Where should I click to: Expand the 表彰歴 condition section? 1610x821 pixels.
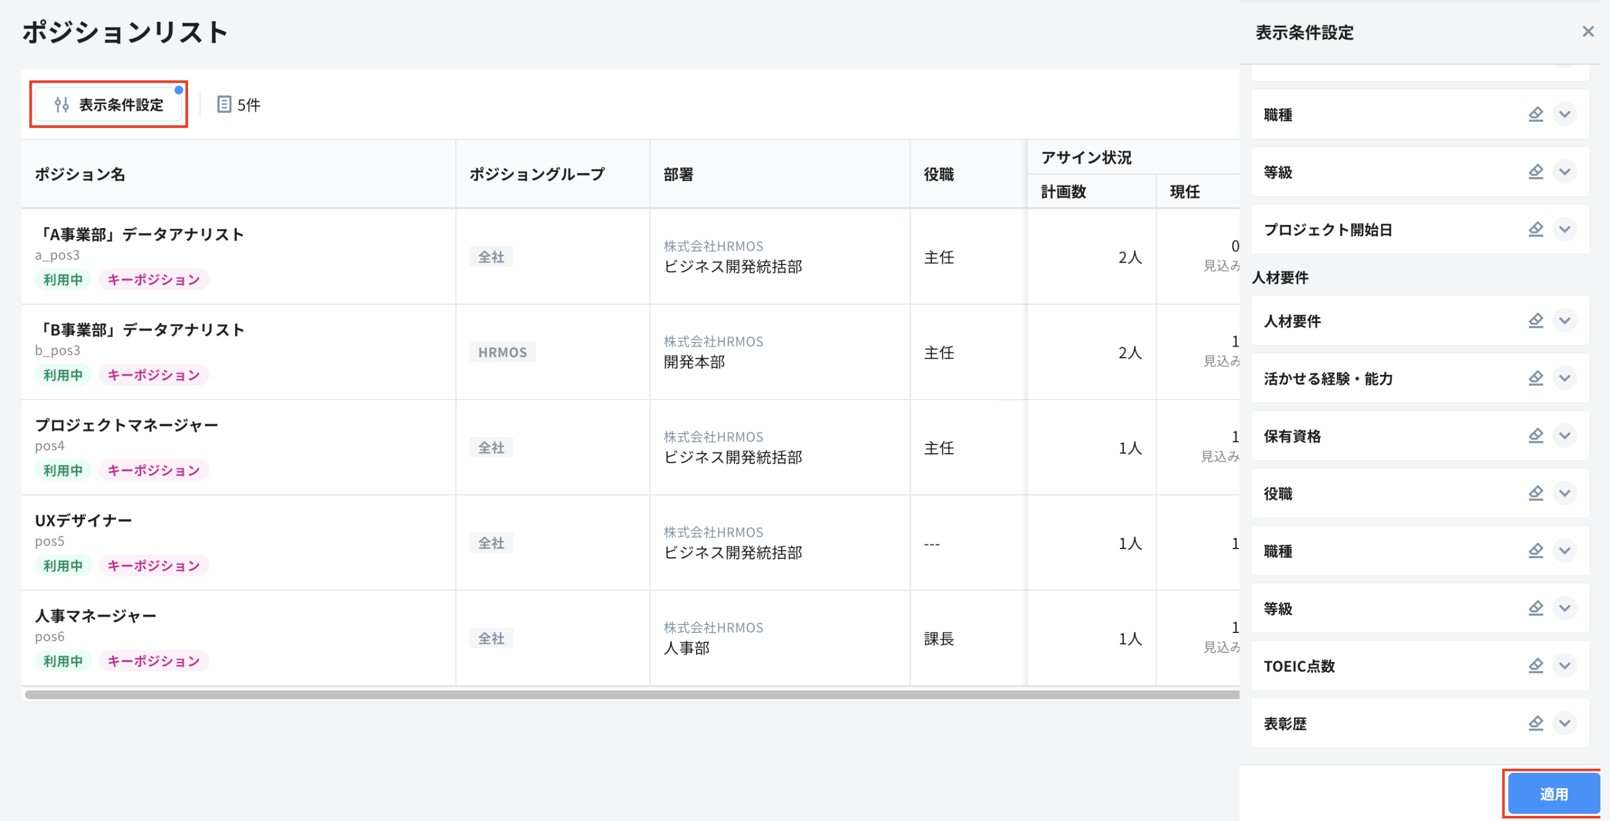1565,723
